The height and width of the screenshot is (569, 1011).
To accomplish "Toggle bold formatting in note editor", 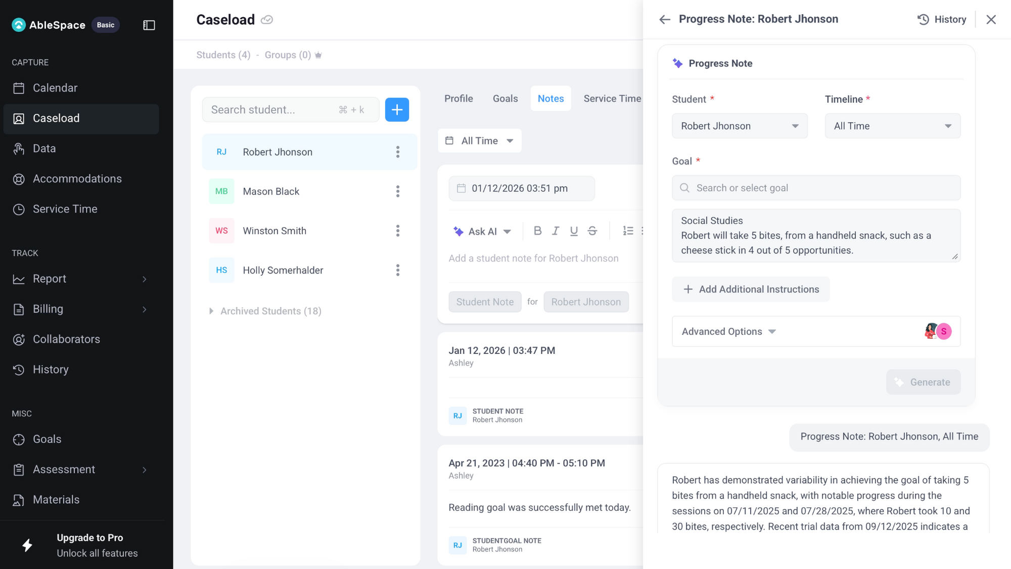I will coord(537,231).
